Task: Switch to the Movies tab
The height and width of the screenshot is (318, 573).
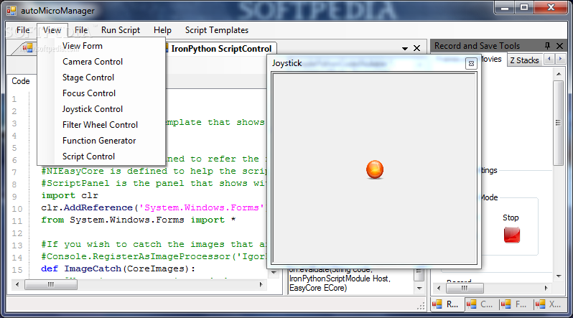Action: 492,59
